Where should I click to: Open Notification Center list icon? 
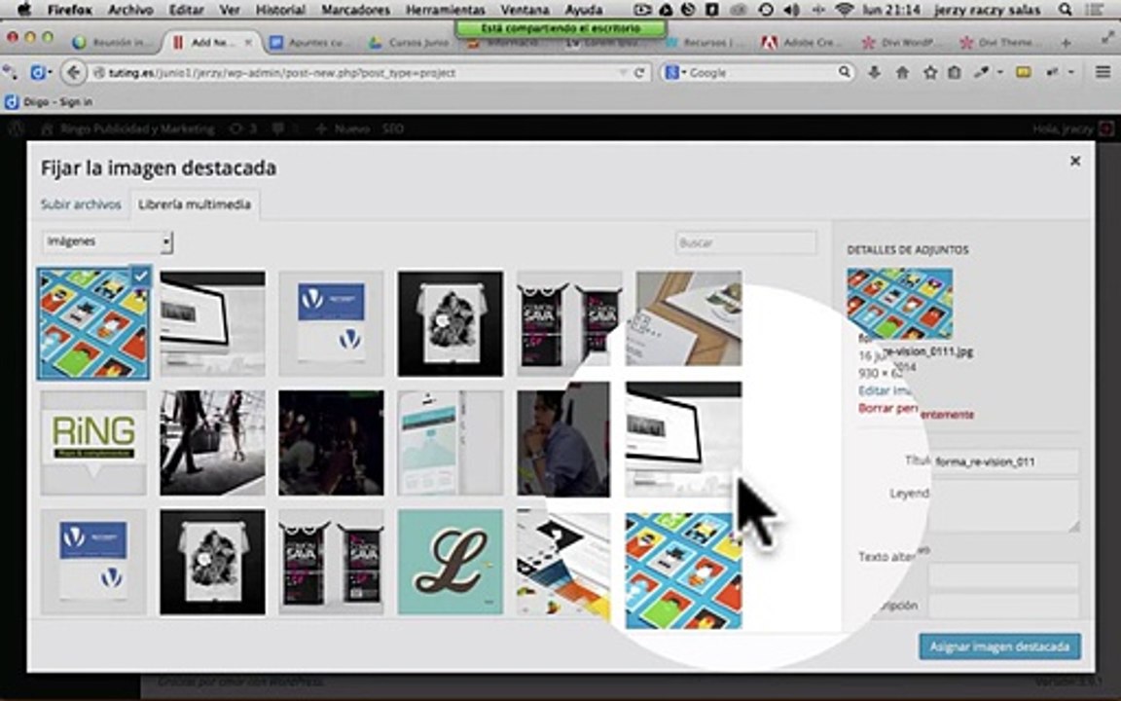[1093, 10]
